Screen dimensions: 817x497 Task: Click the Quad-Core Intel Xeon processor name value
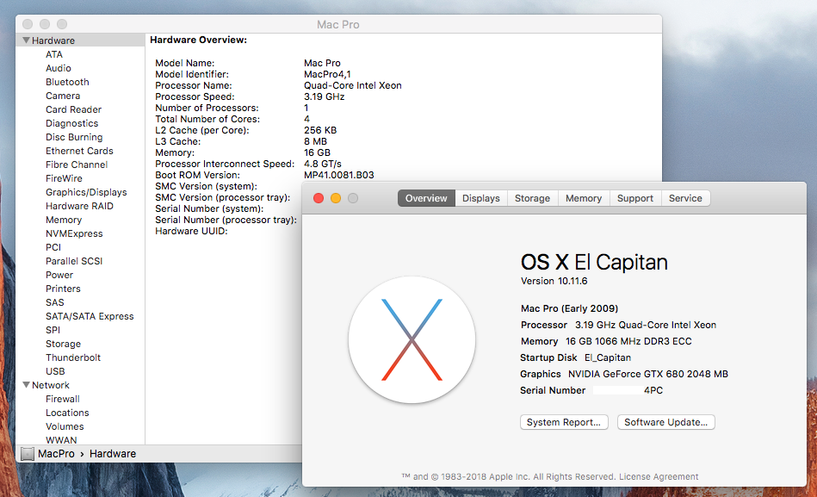point(353,85)
